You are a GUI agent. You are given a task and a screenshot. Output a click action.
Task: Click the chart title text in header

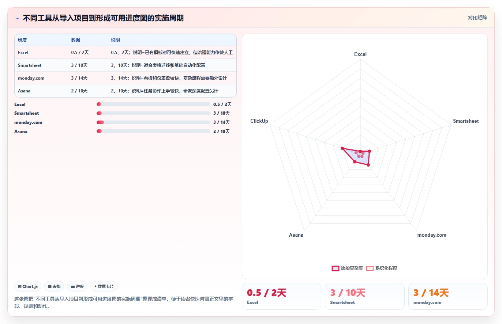click(103, 18)
